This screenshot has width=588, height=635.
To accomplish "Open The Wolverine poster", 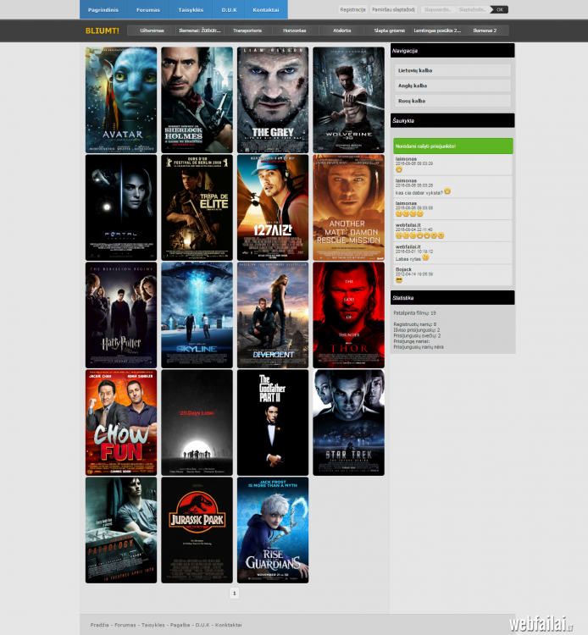I will [x=348, y=100].
